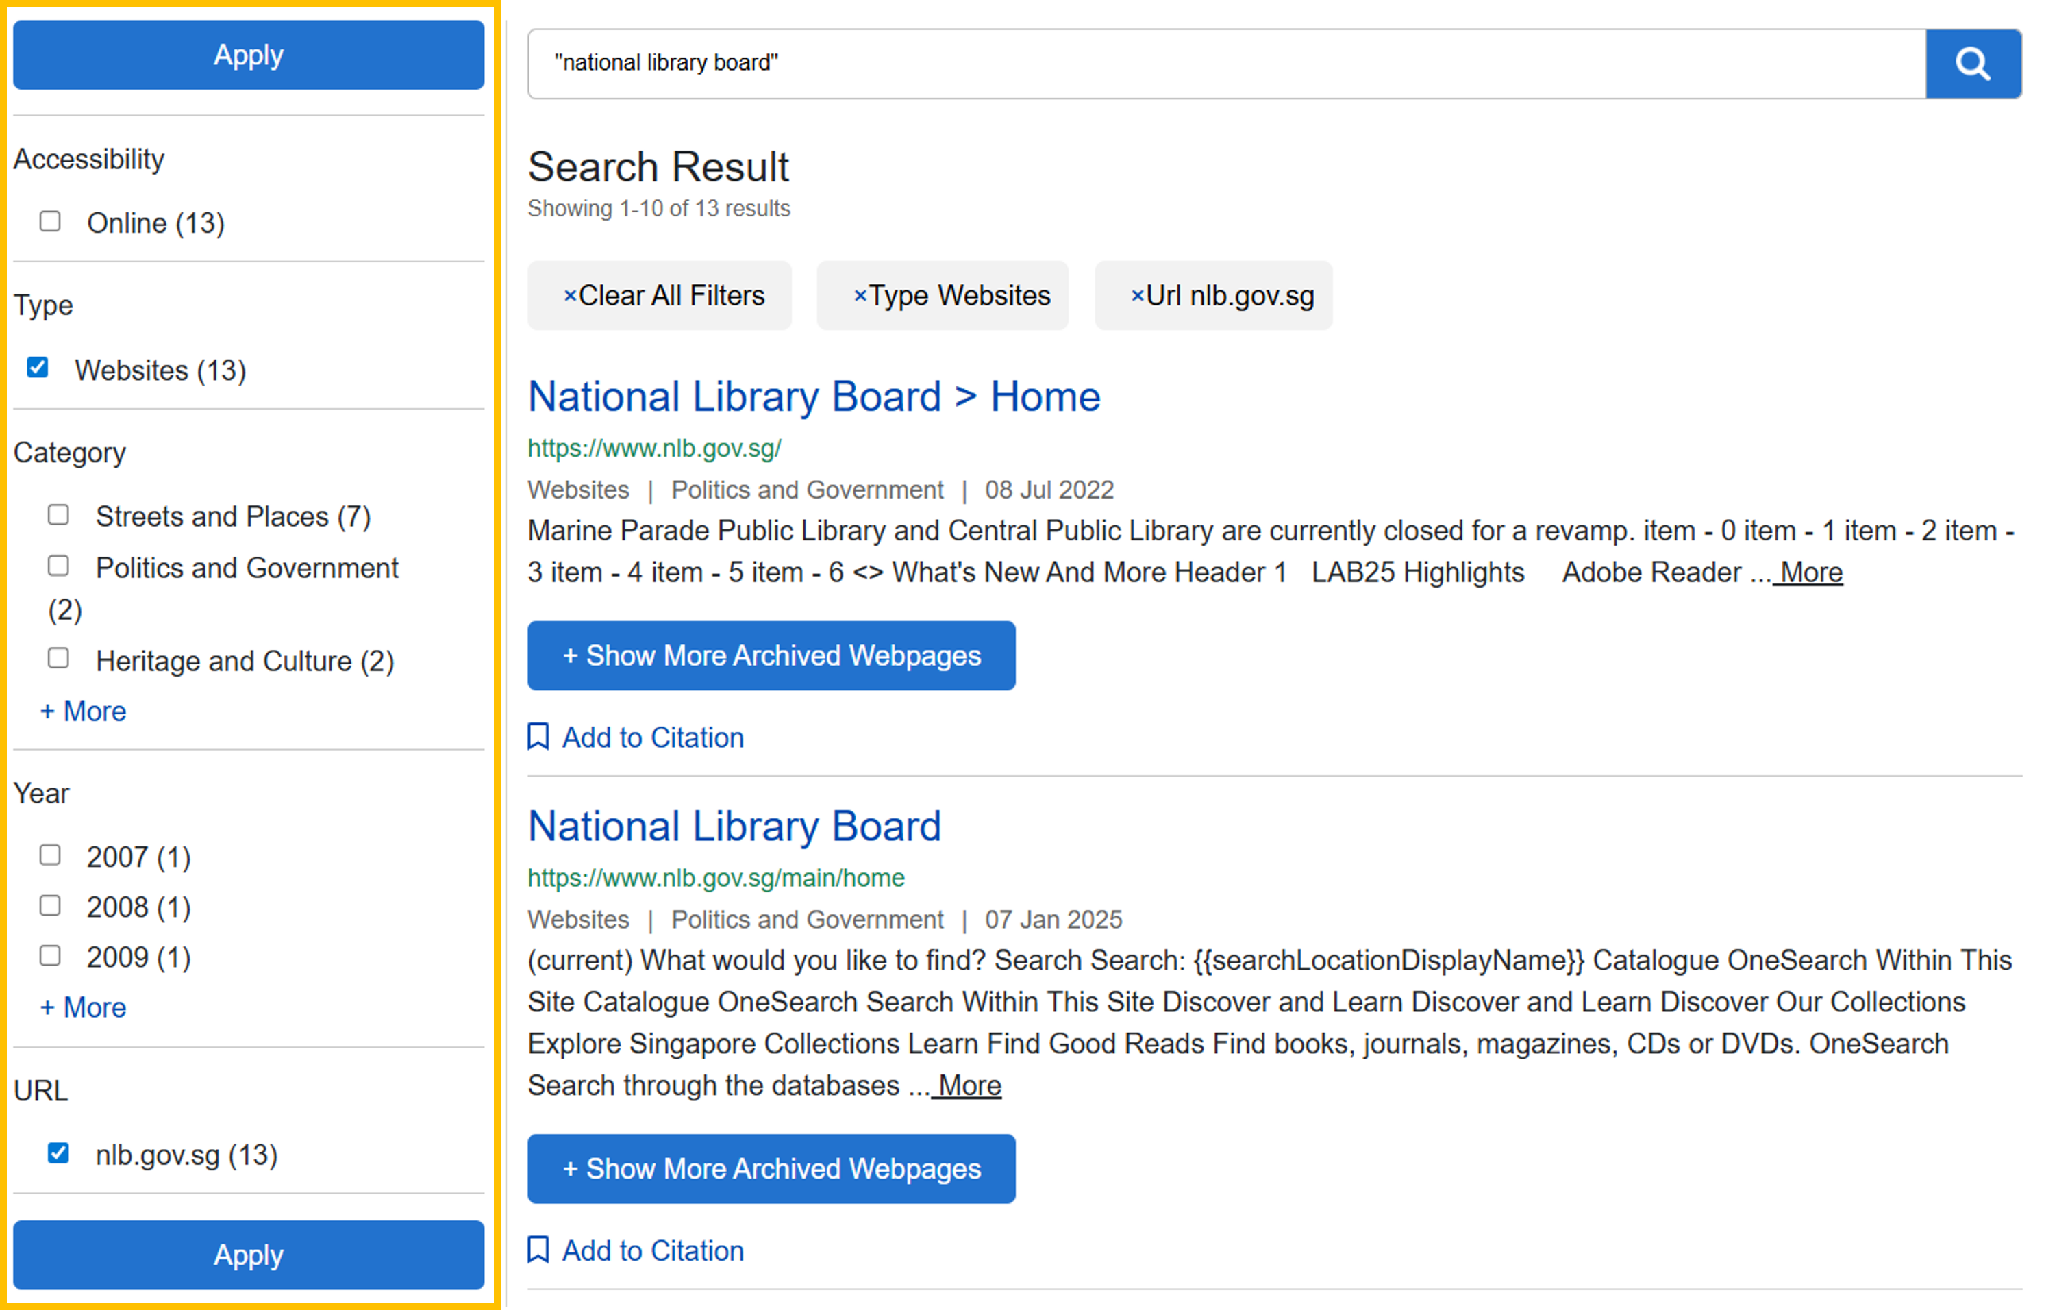Expand more Category options
This screenshot has width=2070, height=1310.
tap(84, 711)
